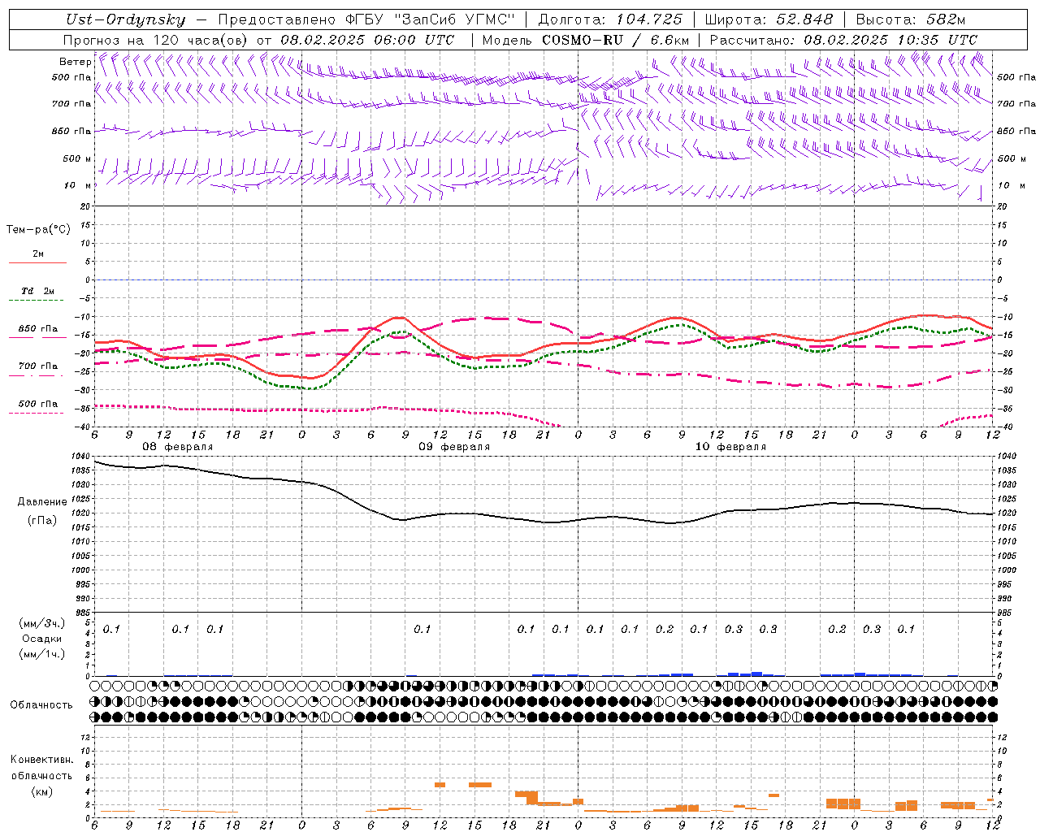Click the "(км)" unit label for convective cloud
This screenshot has height=832, width=1040.
[41, 791]
